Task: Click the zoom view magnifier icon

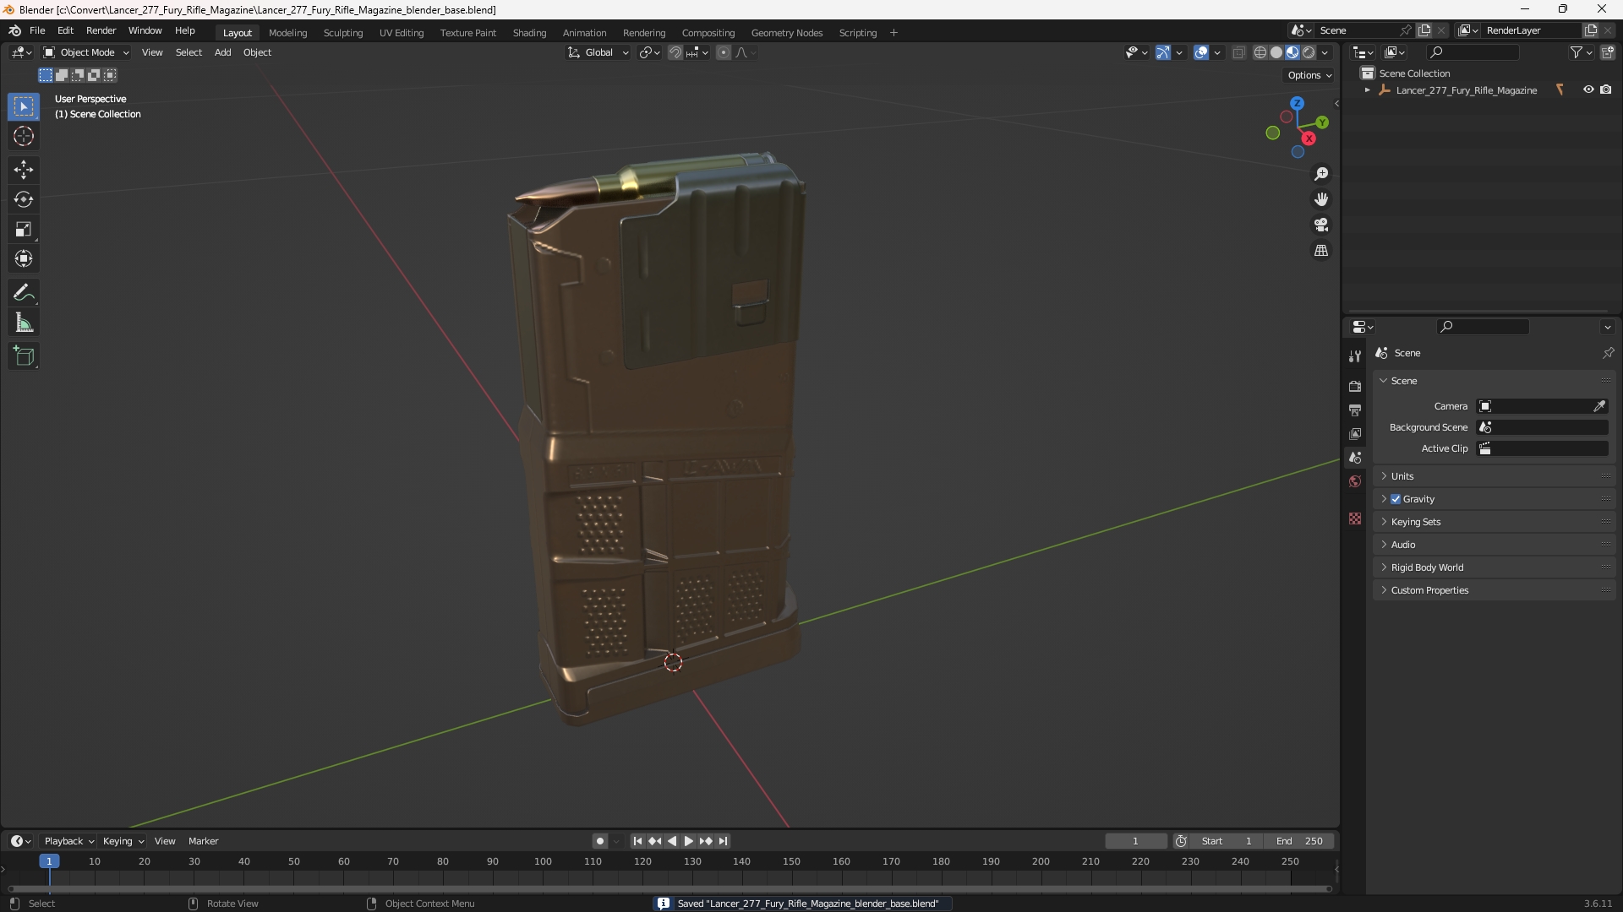Action: 1321,174
